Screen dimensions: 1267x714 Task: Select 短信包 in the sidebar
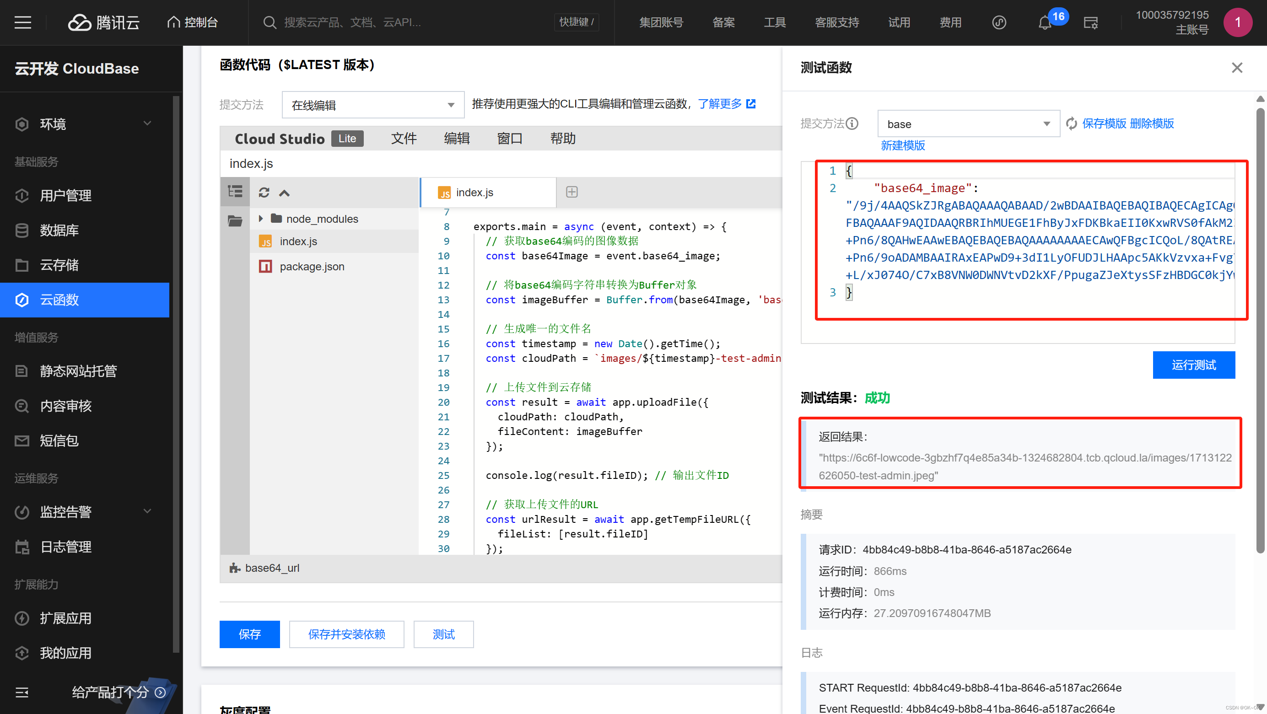coord(59,440)
